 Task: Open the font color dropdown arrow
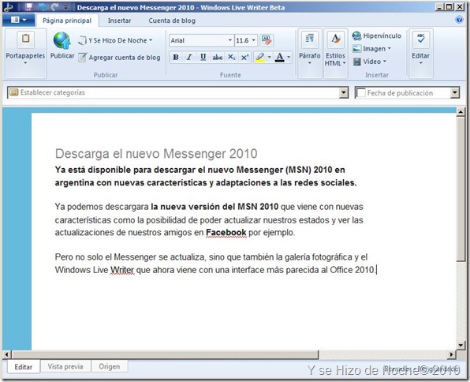(x=289, y=57)
